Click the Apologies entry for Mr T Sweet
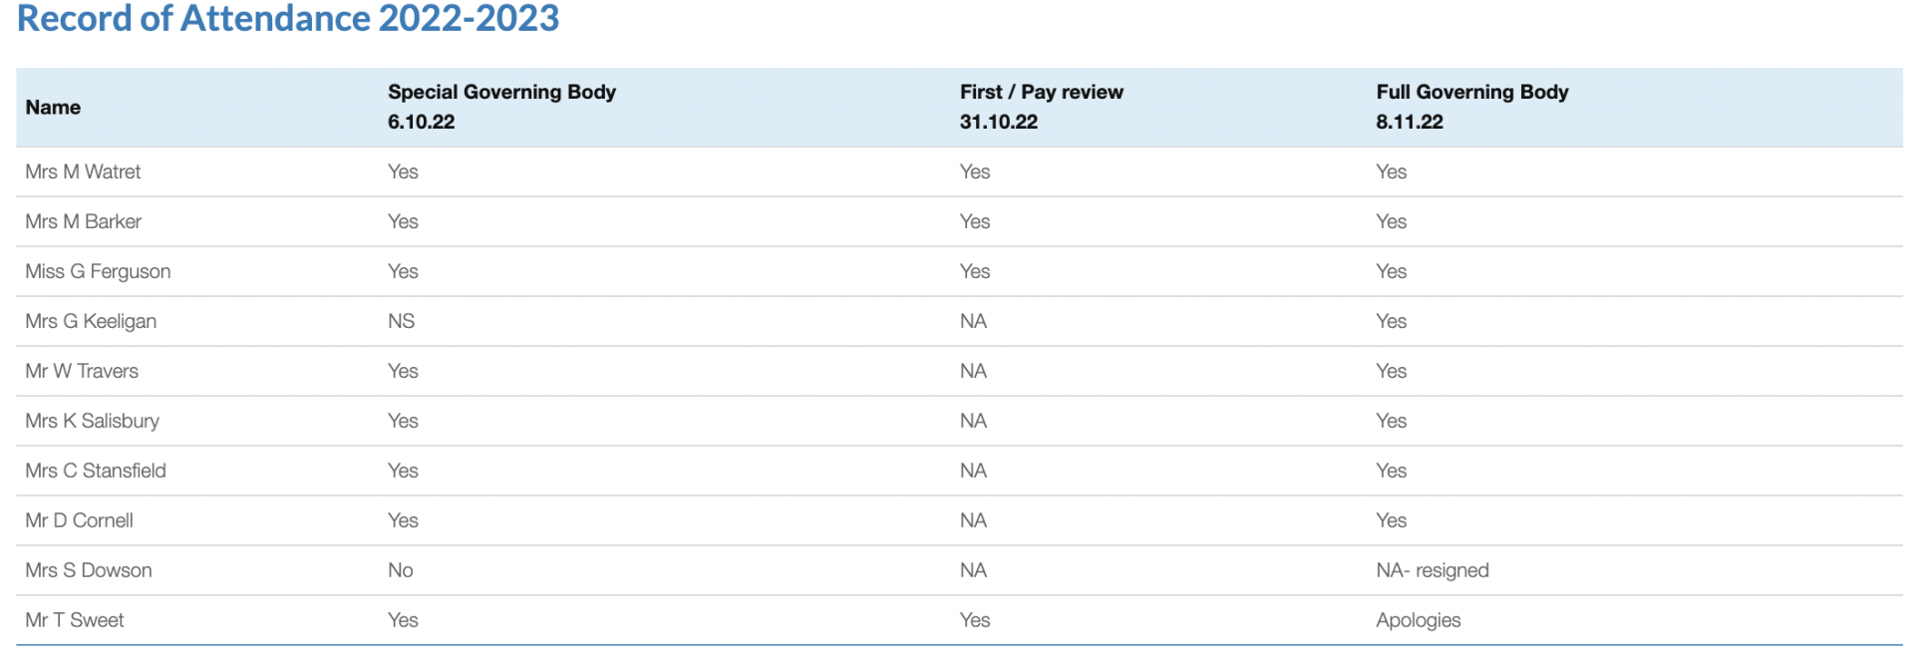 (x=1418, y=620)
